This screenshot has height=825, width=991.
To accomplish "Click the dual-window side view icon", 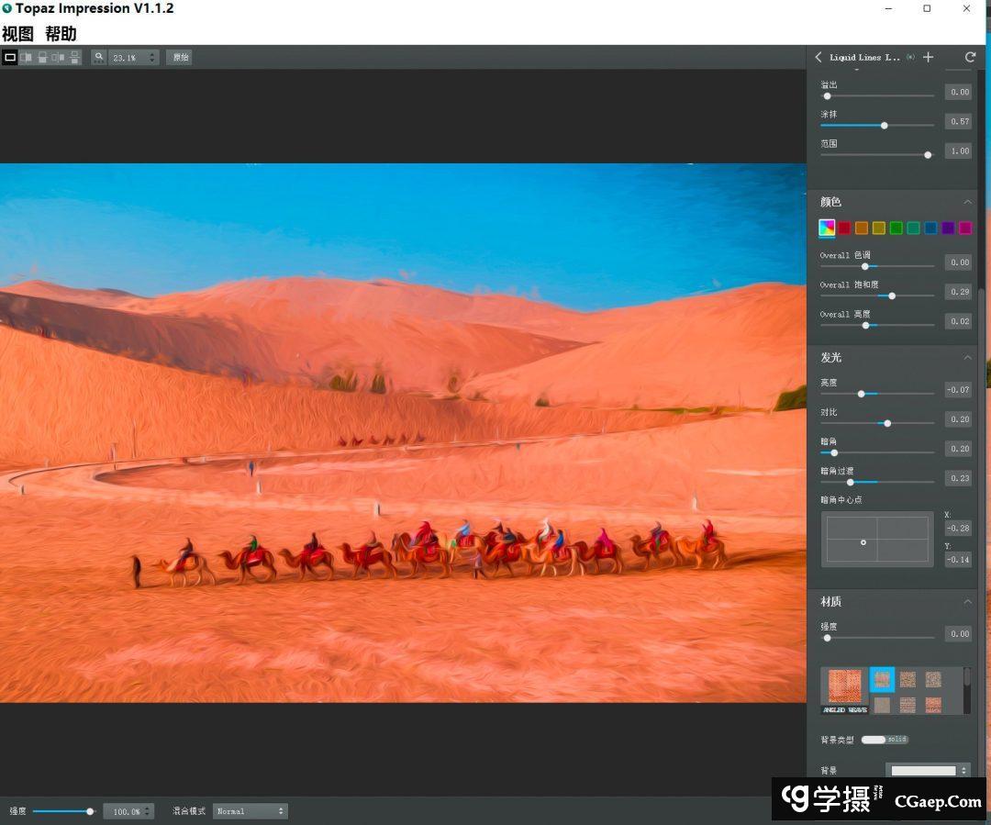I will (x=59, y=57).
